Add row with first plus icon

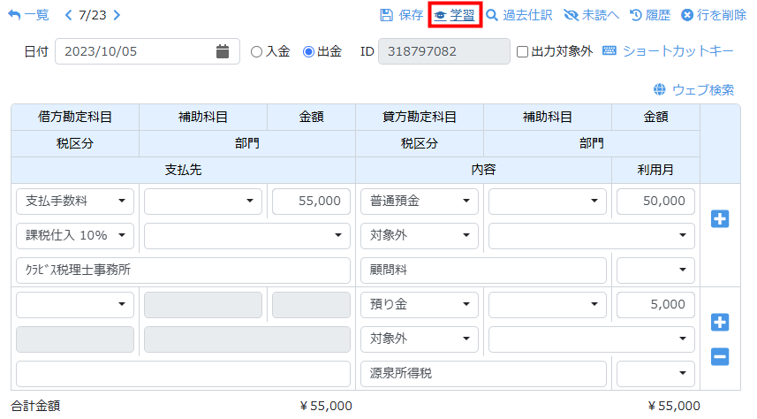(720, 218)
